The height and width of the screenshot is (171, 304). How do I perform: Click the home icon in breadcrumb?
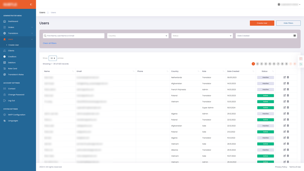click(48, 13)
